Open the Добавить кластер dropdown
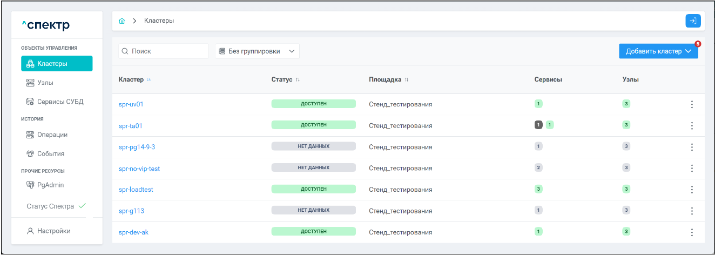 (658, 51)
